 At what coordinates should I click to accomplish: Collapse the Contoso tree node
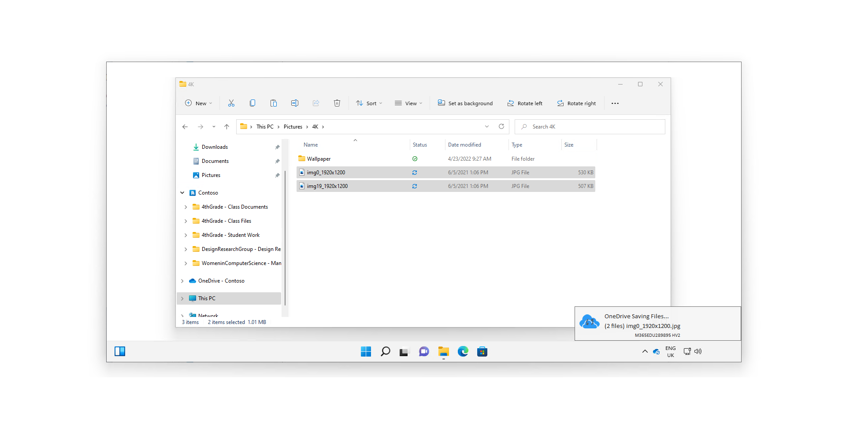click(182, 193)
